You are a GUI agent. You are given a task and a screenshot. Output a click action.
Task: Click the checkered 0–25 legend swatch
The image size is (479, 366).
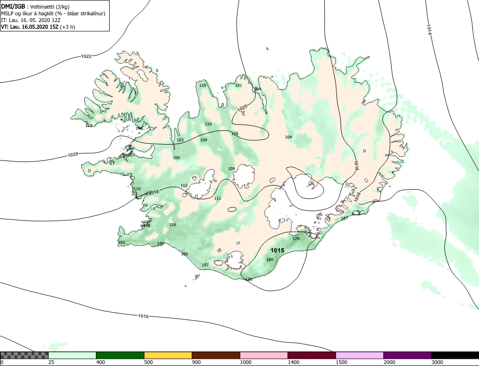coord(24,355)
